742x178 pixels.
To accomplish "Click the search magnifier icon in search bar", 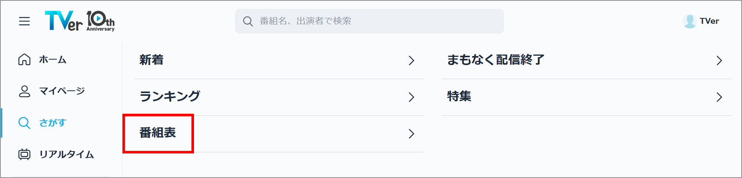I will (x=248, y=21).
